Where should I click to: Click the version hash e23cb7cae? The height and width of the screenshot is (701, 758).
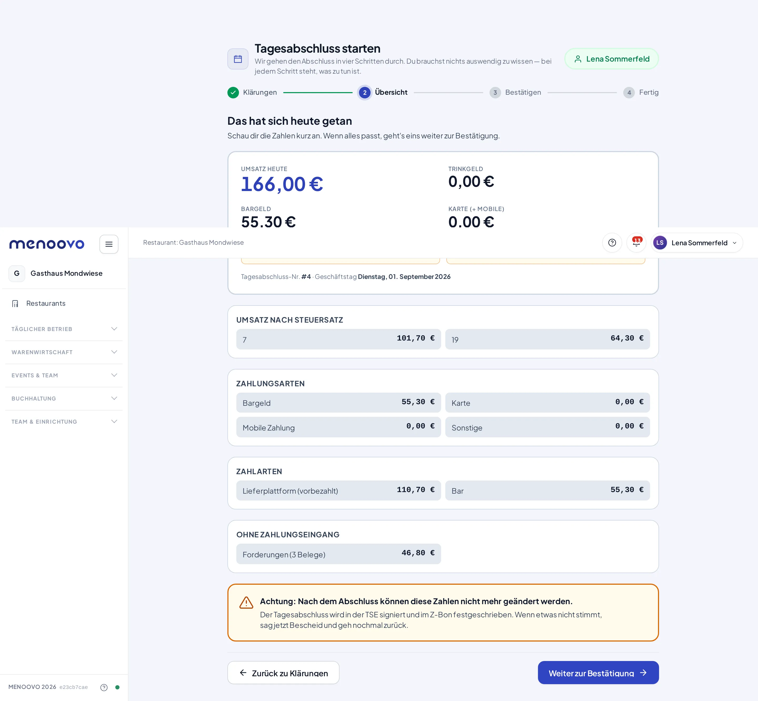[x=74, y=687]
